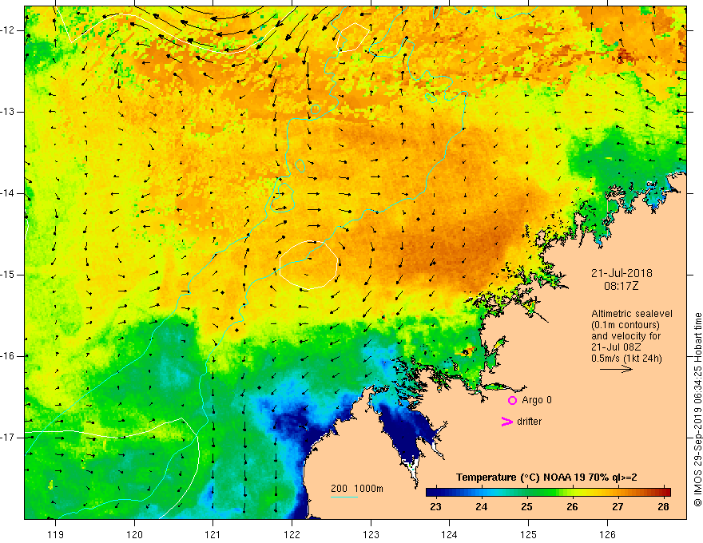
Task: Click longitude label 119 on bottom axis
Action: pyautogui.click(x=56, y=534)
